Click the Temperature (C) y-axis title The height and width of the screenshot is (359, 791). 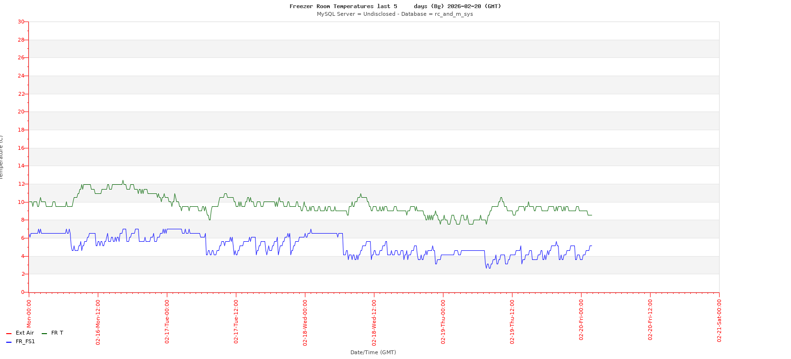pos(1,157)
